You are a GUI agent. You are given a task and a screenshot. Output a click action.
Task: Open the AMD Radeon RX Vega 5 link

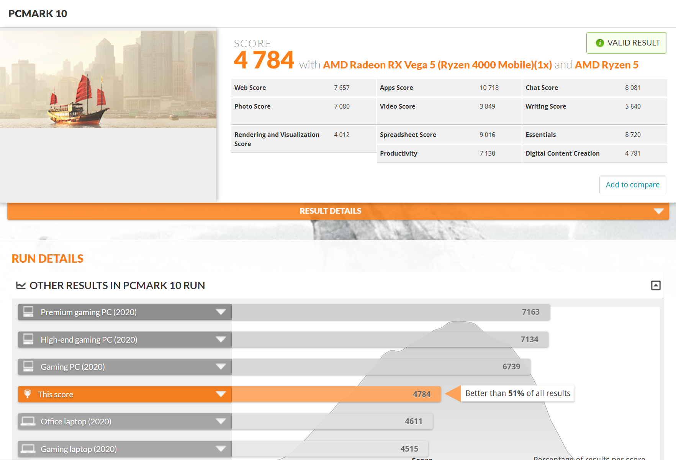[x=437, y=65]
